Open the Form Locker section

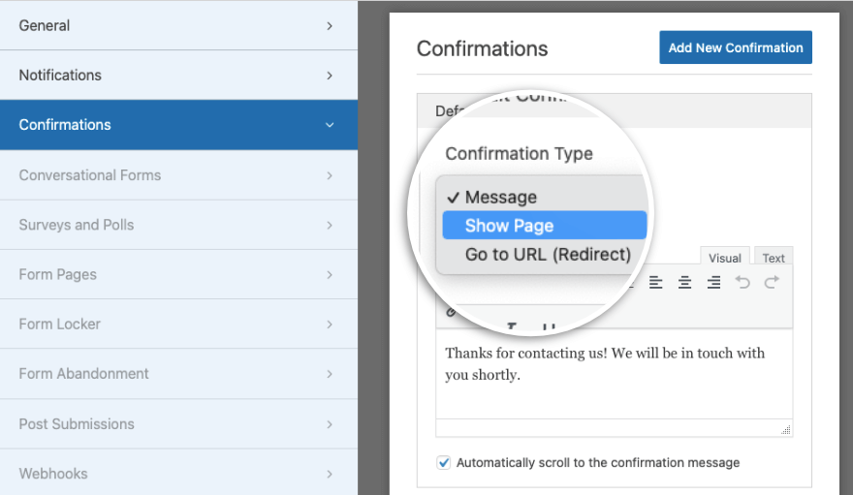click(178, 324)
